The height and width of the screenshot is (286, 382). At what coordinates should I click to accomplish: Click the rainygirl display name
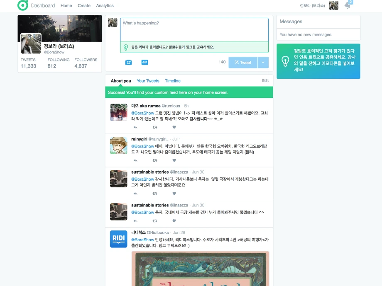tap(140, 139)
